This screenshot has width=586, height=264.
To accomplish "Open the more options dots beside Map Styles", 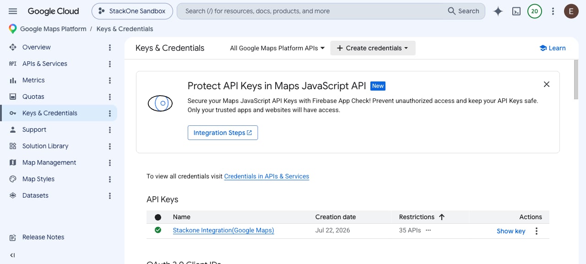I will [110, 179].
